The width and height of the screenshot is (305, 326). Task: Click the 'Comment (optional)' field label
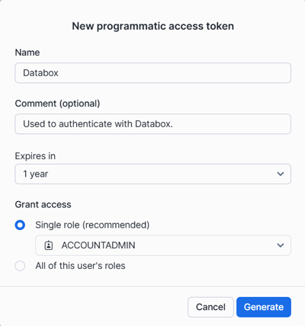(57, 104)
